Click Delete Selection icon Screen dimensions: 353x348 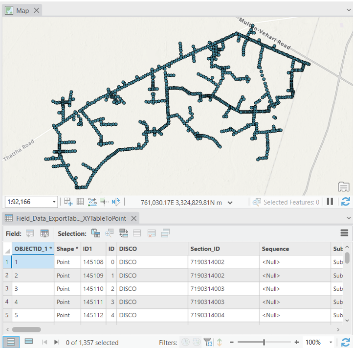tap(152, 233)
